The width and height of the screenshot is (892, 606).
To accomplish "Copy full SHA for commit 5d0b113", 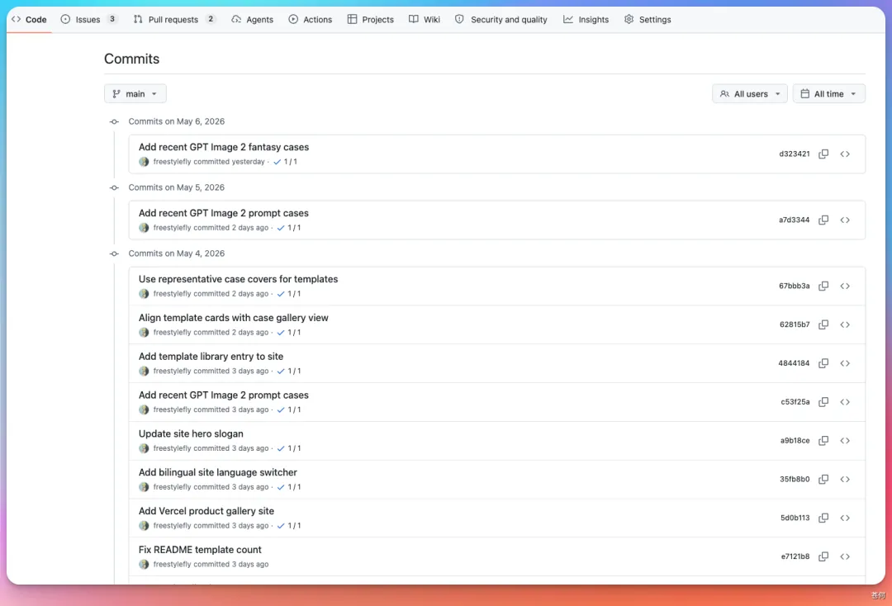I will (823, 518).
